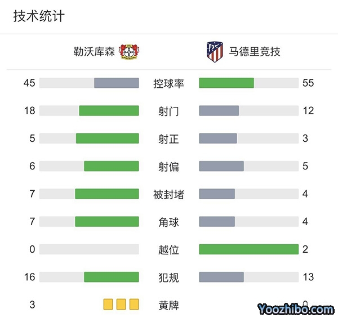Open the 勒沃库森 team name
This screenshot has width=338, height=318.
point(94,52)
